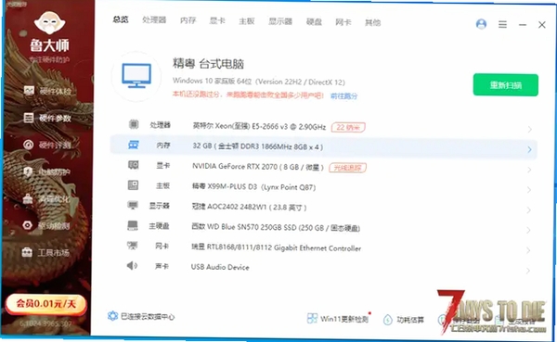The image size is (557, 342).
Task: Click the 主硬盘 disk row icon
Action: pyautogui.click(x=133, y=225)
